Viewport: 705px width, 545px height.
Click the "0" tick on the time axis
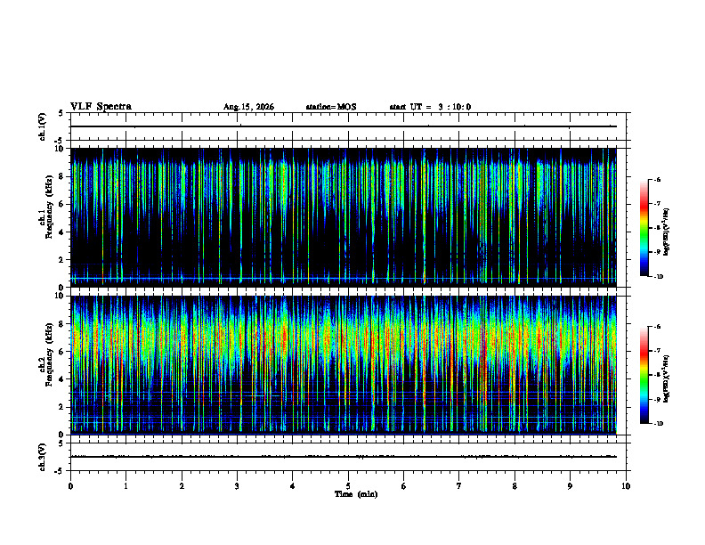[x=70, y=486]
